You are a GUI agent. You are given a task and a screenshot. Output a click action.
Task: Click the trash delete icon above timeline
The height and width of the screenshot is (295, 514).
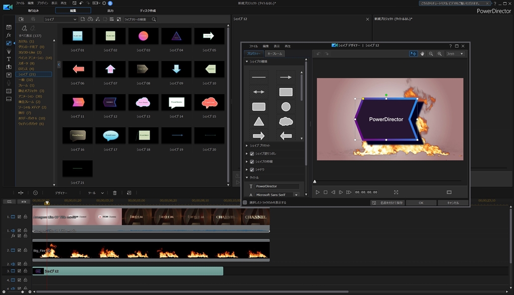pyautogui.click(x=115, y=193)
